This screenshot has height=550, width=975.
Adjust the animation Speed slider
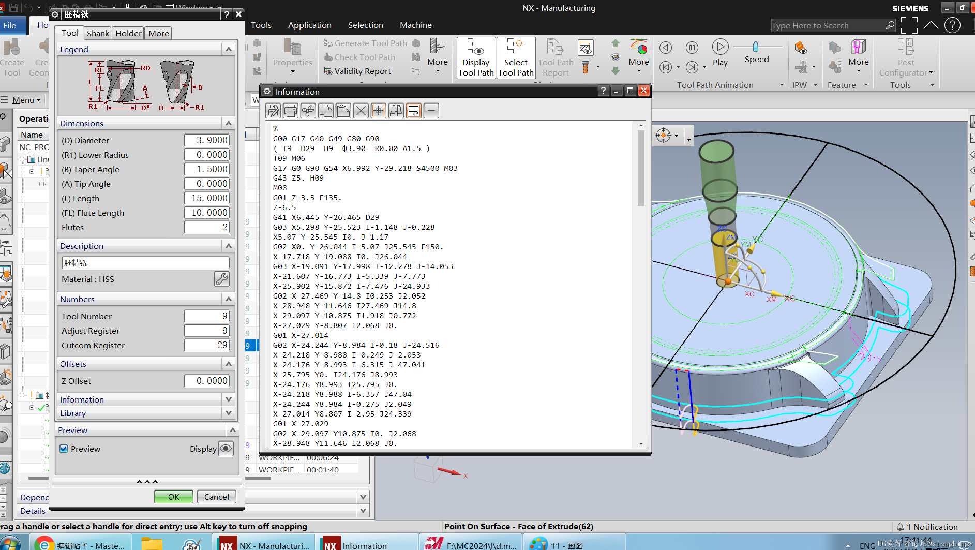tap(756, 47)
